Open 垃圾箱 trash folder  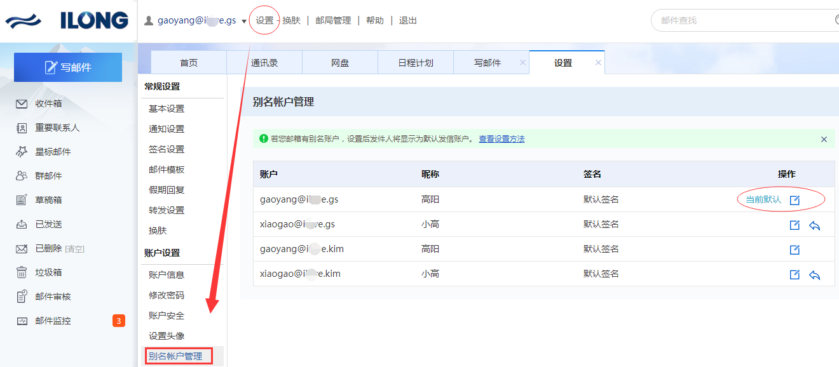[48, 272]
